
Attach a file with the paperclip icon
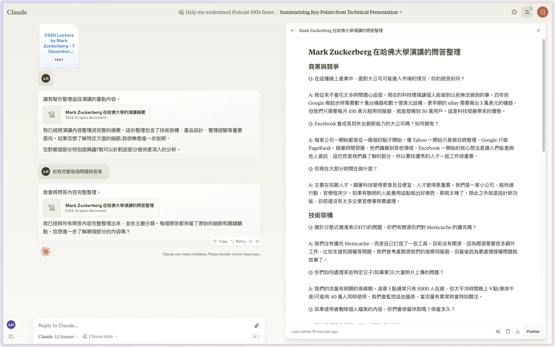coord(257,325)
